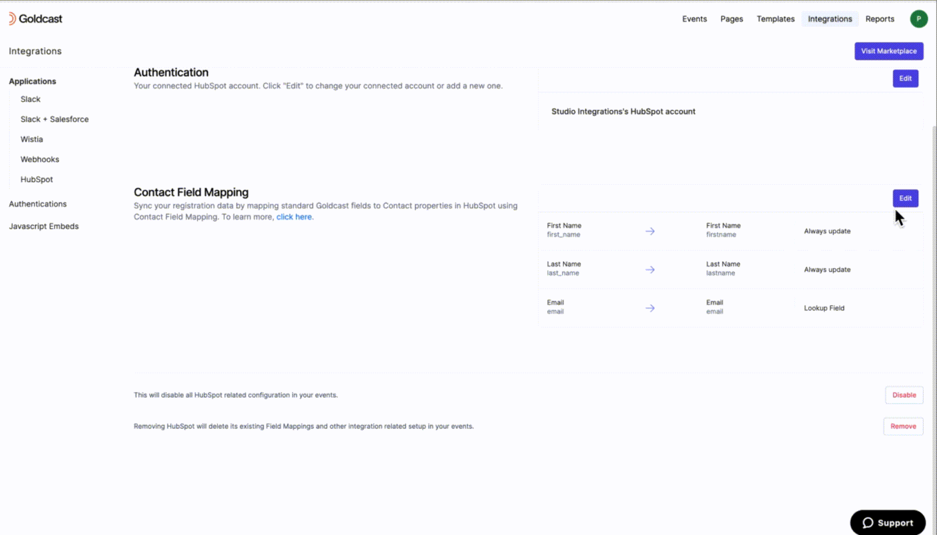
Task: Click the 'lastname' HubSpot property
Action: click(720, 273)
